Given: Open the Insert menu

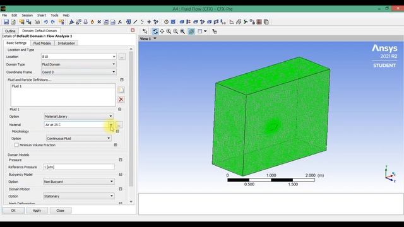Looking at the screenshot, I should pyautogui.click(x=42, y=15).
